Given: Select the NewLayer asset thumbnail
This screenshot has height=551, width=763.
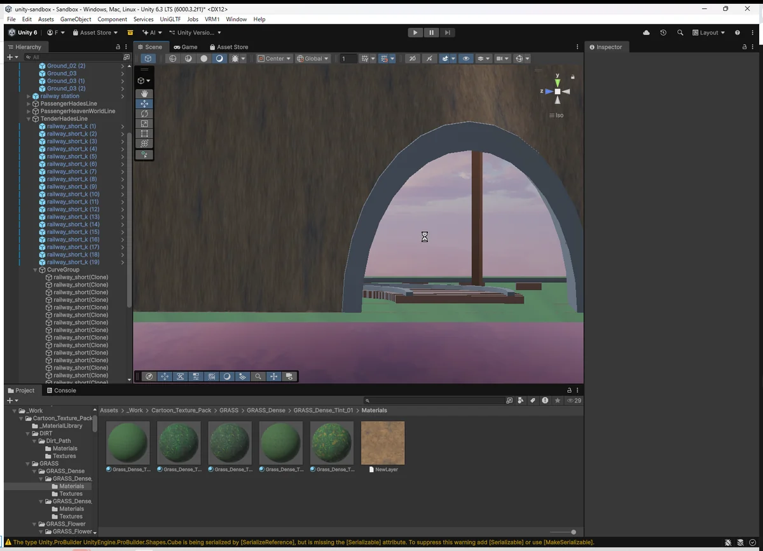Looking at the screenshot, I should click(383, 444).
